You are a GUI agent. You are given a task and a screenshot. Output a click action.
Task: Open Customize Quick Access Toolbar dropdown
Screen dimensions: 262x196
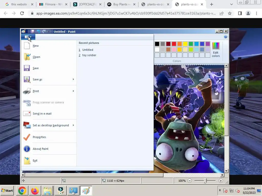[x=49, y=31]
